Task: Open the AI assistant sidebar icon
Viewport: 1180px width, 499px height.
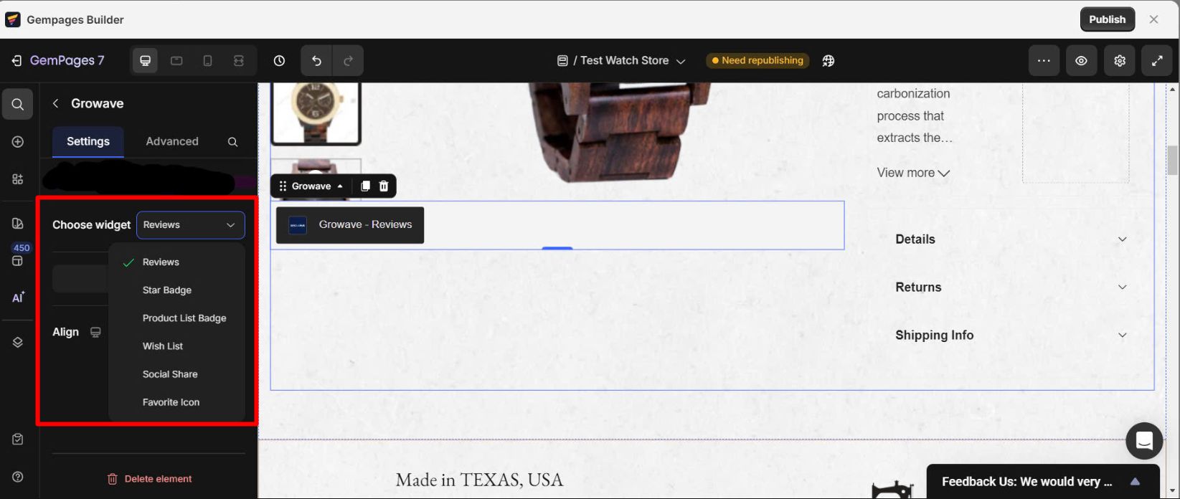Action: pyautogui.click(x=18, y=298)
